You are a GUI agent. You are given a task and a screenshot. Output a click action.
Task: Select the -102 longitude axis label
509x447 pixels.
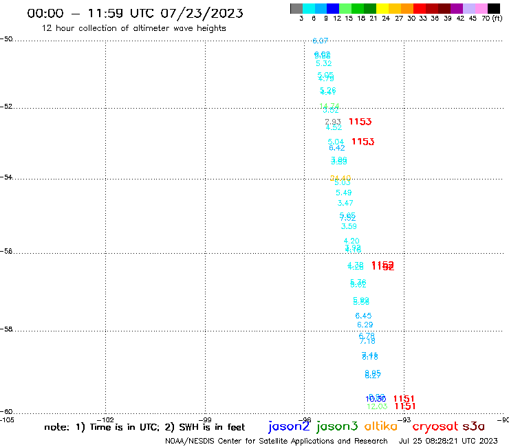(x=105, y=419)
